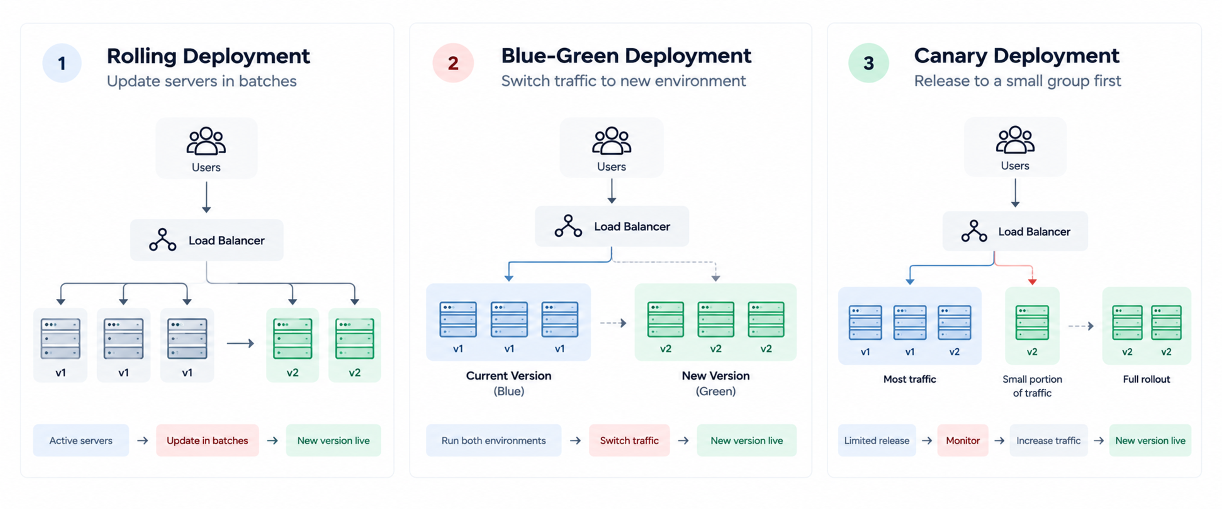1222x509 pixels.
Task: Click the Most traffic label
Action: click(909, 379)
